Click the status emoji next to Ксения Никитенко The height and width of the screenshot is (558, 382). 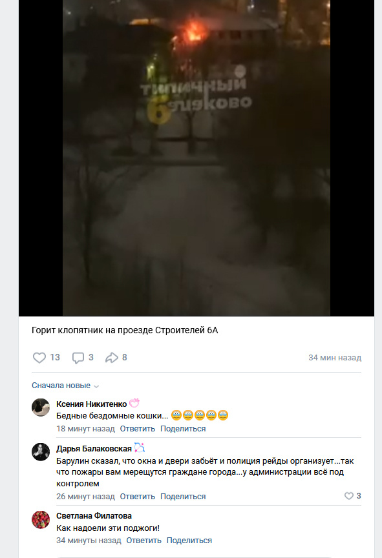click(x=134, y=403)
